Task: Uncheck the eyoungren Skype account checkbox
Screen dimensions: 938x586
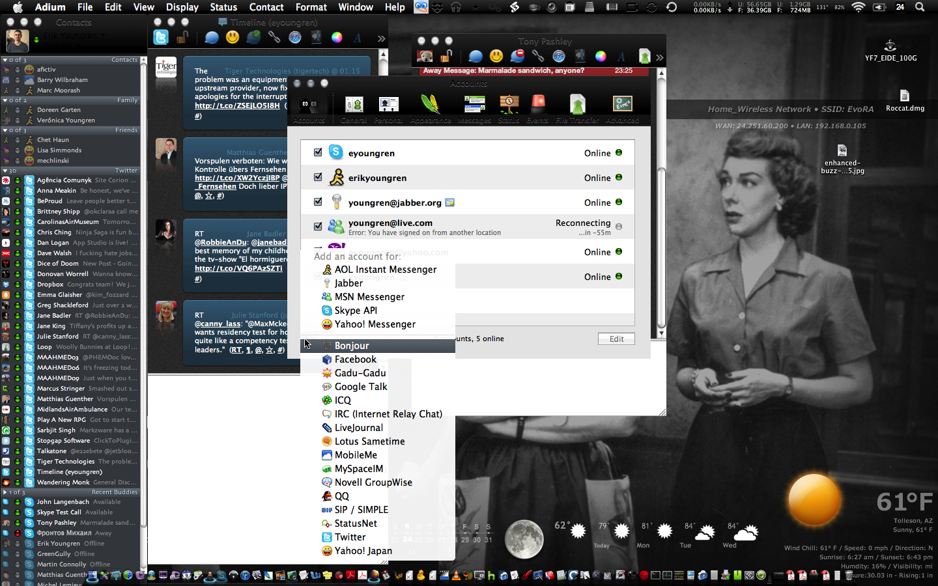Action: 318,152
